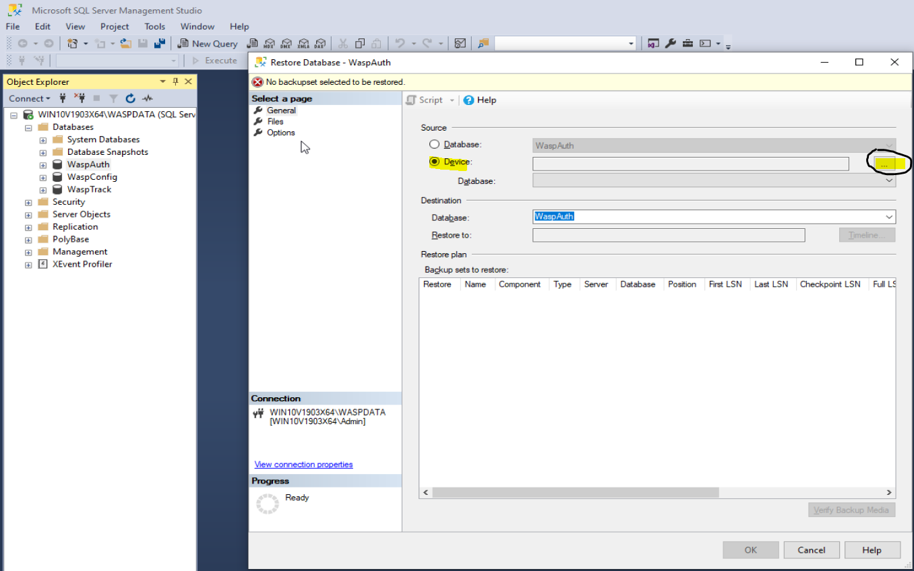914x571 pixels.
Task: Open the Object Explorer window options arrow
Action: pos(162,81)
